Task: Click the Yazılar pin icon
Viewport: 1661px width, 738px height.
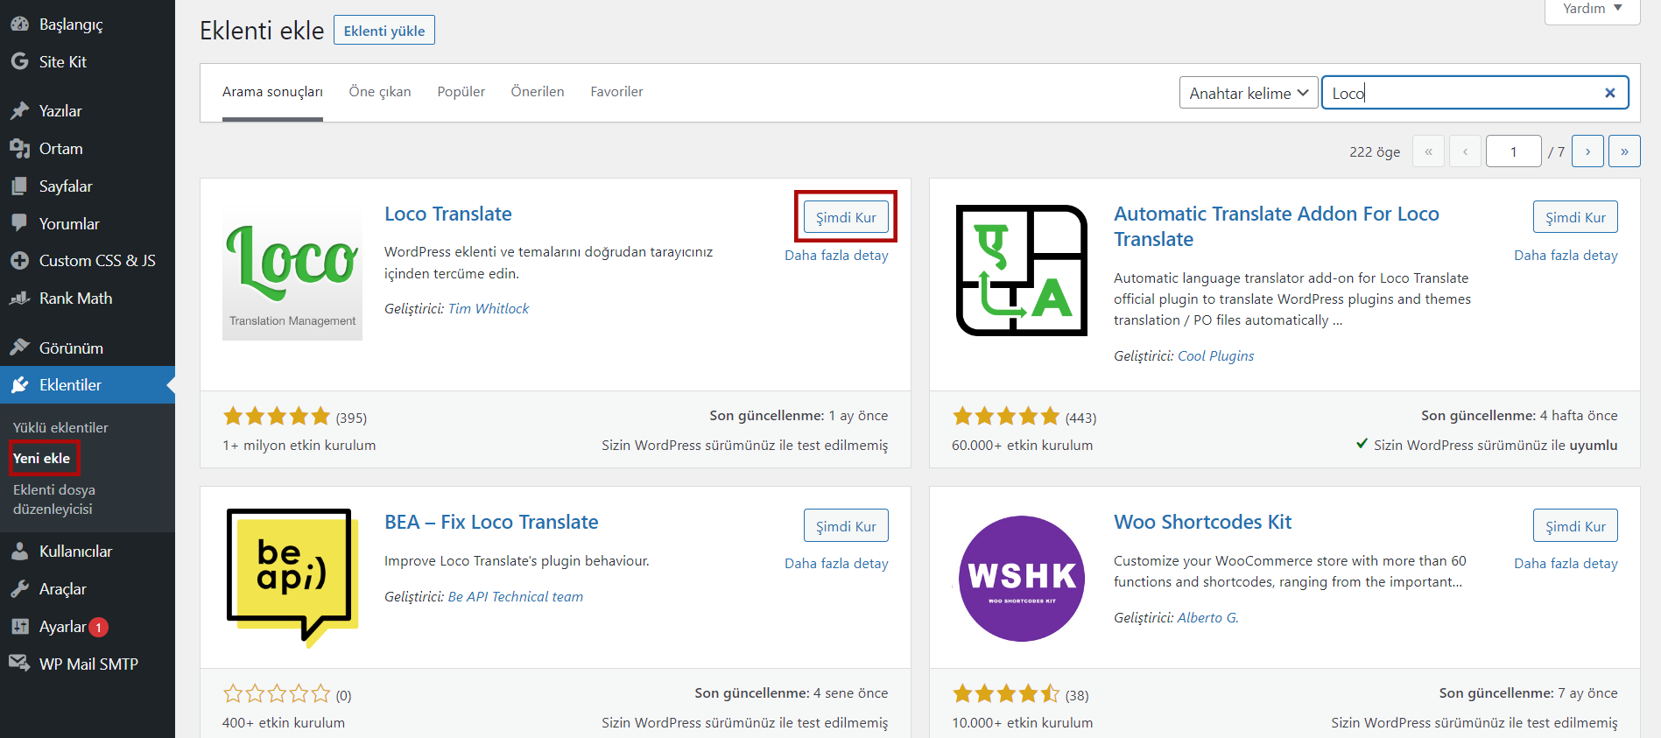Action: click(x=19, y=111)
